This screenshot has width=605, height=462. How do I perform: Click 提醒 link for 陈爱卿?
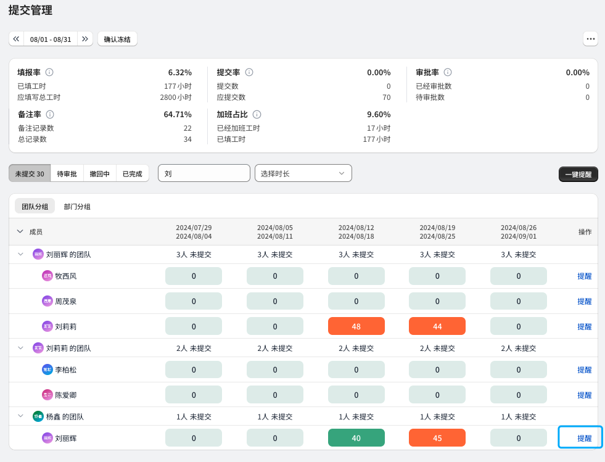[584, 395]
